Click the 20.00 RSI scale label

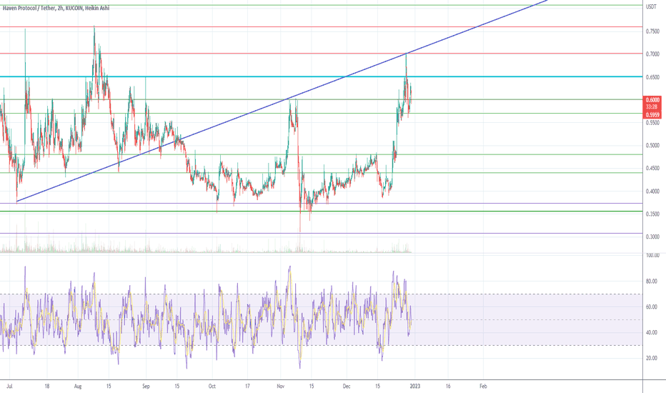653,358
